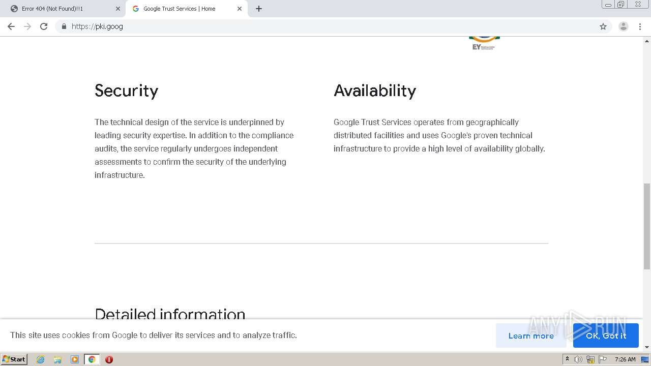Open the network tray icon
The height and width of the screenshot is (366, 651).
pos(590,359)
